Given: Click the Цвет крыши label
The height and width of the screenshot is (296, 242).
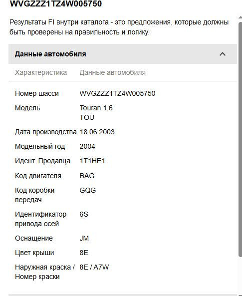Looking at the screenshot, I should (34, 253).
